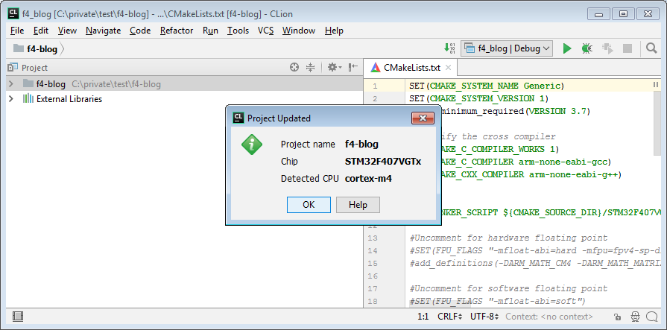667x330 pixels.
Task: Open the File menu
Action: click(17, 31)
